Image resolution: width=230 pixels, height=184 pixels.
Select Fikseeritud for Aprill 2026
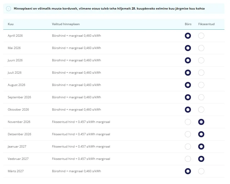(x=201, y=36)
